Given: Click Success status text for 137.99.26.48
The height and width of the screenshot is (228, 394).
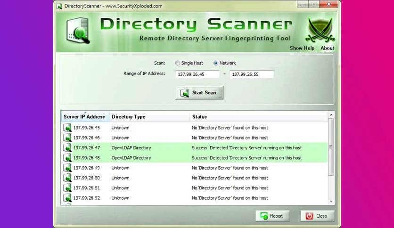Looking at the screenshot, I should click(247, 158).
